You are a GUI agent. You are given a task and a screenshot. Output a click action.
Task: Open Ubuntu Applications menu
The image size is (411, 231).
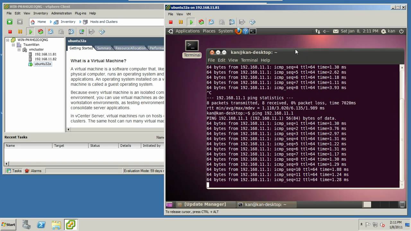(x=188, y=31)
